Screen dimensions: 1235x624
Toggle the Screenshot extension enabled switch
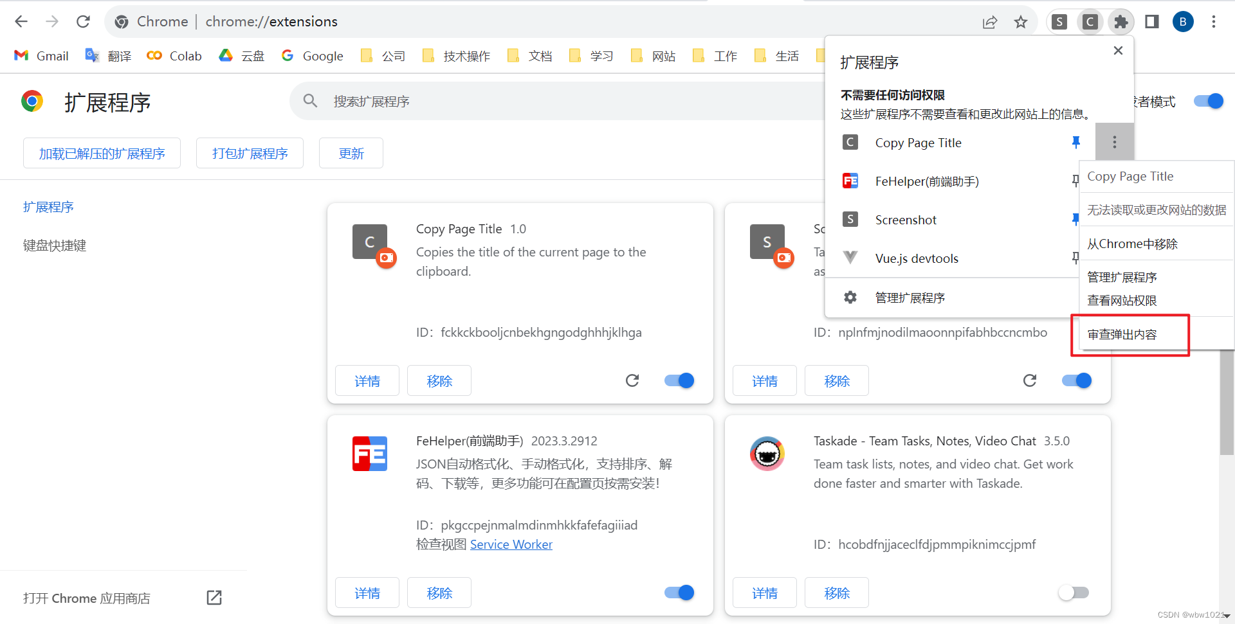pyautogui.click(x=1077, y=380)
